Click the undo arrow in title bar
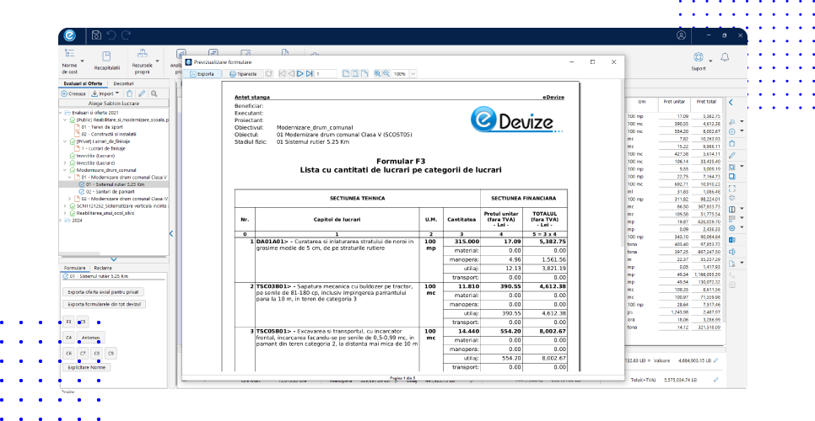This screenshot has height=421, width=815. (x=111, y=35)
